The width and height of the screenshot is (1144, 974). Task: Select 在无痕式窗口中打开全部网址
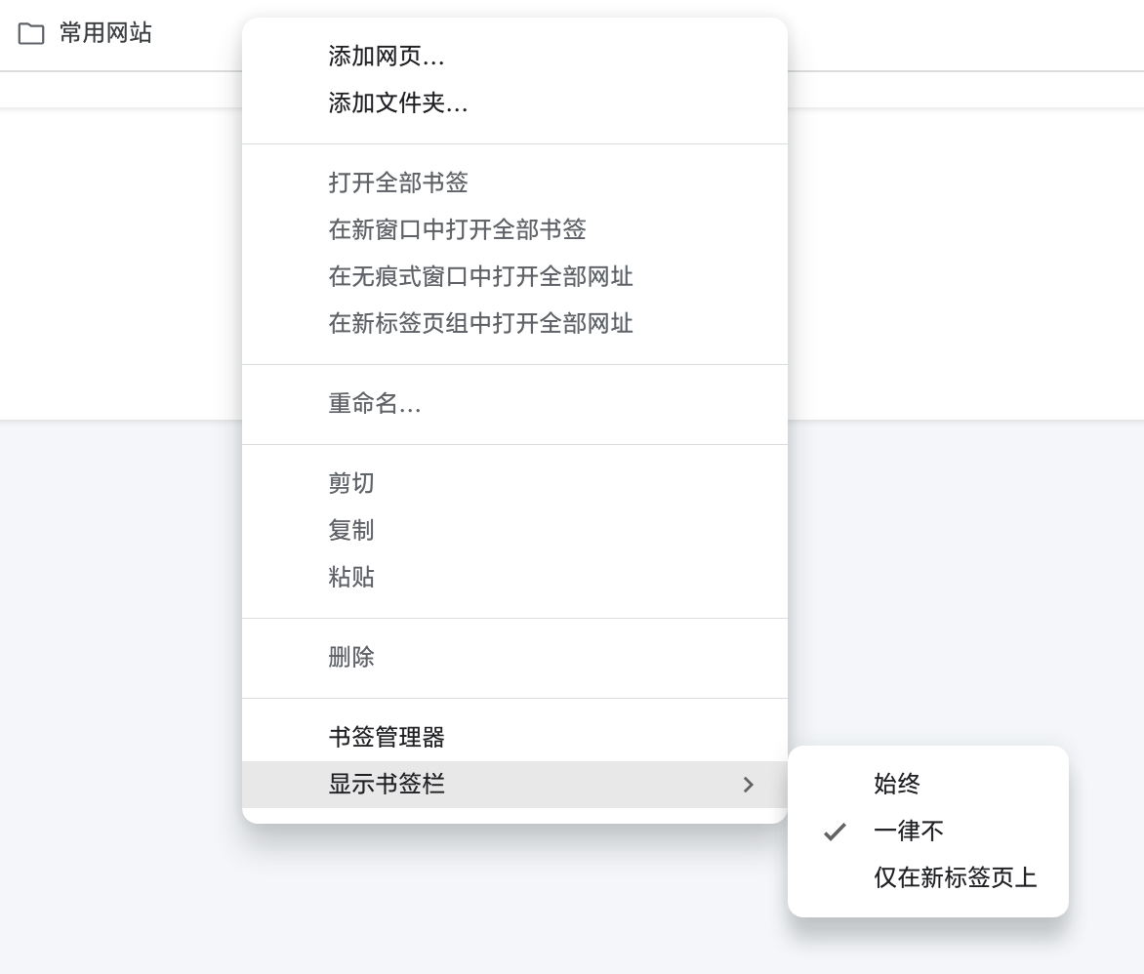(x=514, y=276)
